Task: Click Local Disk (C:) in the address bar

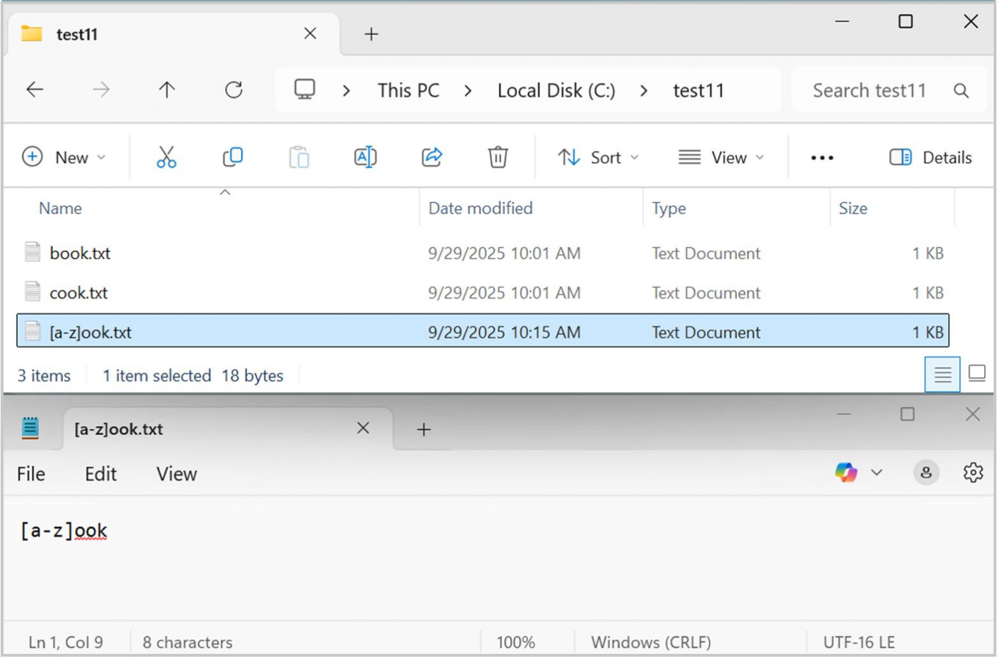Action: 557,91
